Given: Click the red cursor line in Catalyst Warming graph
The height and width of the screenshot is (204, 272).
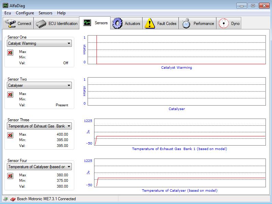Looking at the screenshot, I should [x=97, y=50].
